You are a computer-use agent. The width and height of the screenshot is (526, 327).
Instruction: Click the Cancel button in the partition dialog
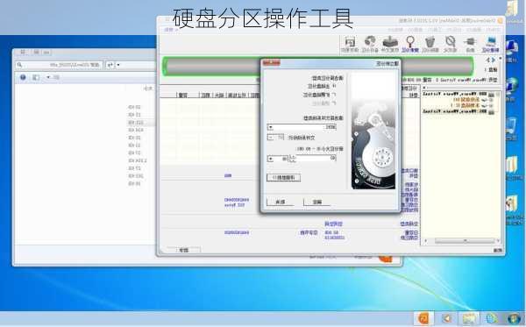tap(281, 202)
